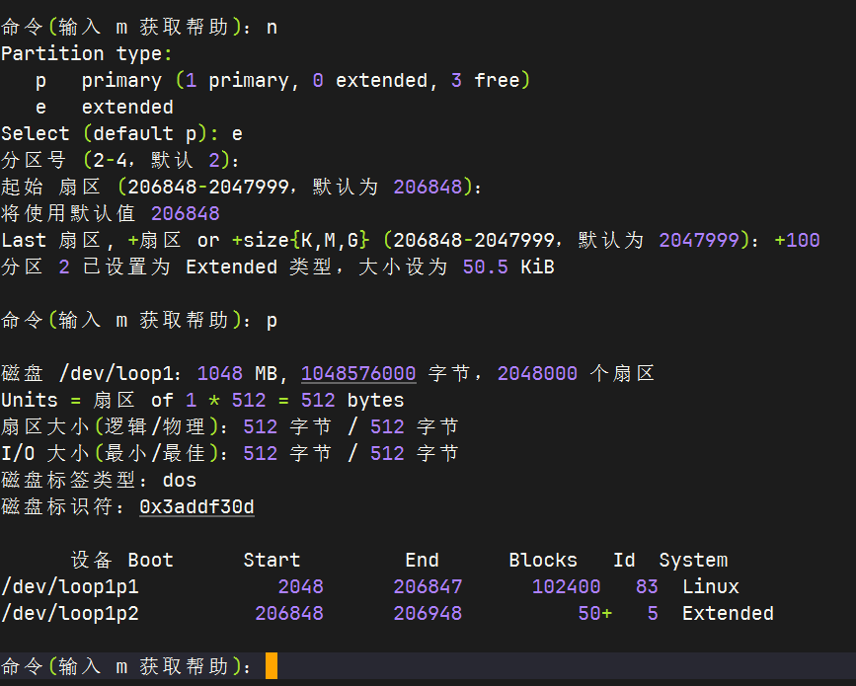Click the End column header
Viewport: 856px width, 686px height.
point(422,560)
